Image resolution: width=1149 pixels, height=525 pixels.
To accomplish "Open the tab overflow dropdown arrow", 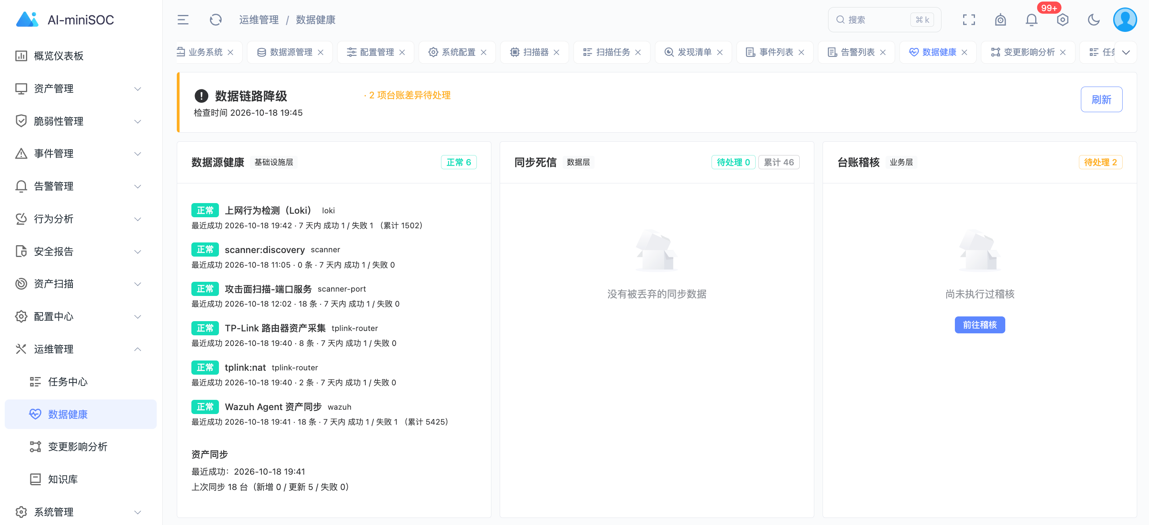I will [1126, 52].
